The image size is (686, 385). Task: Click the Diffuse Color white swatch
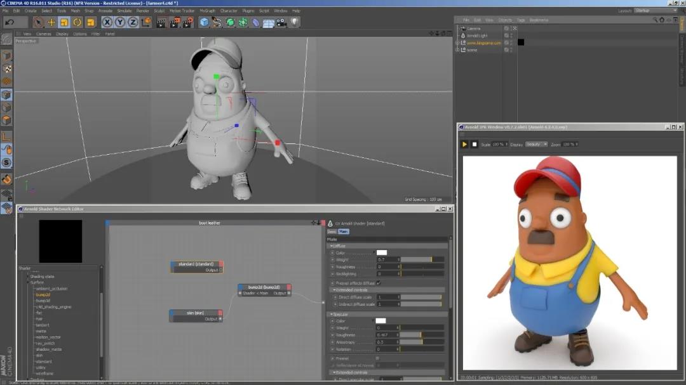[381, 252]
